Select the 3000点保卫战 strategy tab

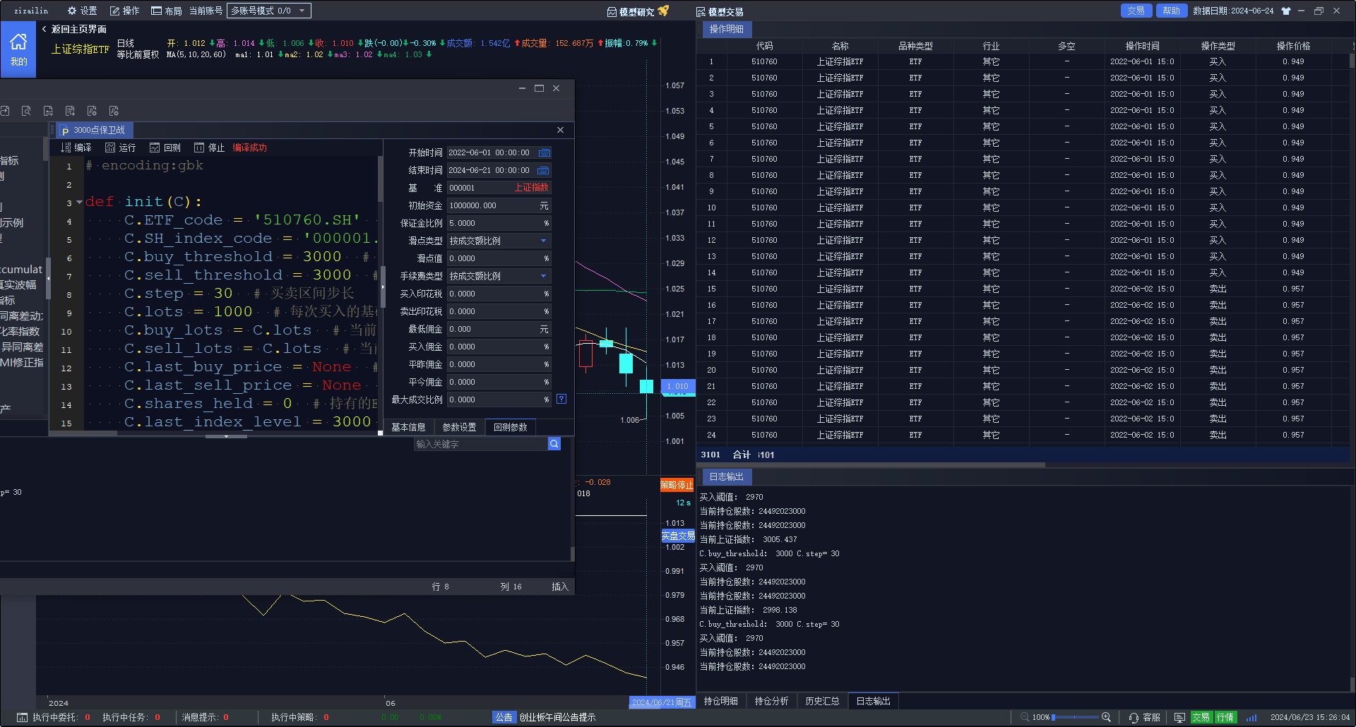(93, 130)
